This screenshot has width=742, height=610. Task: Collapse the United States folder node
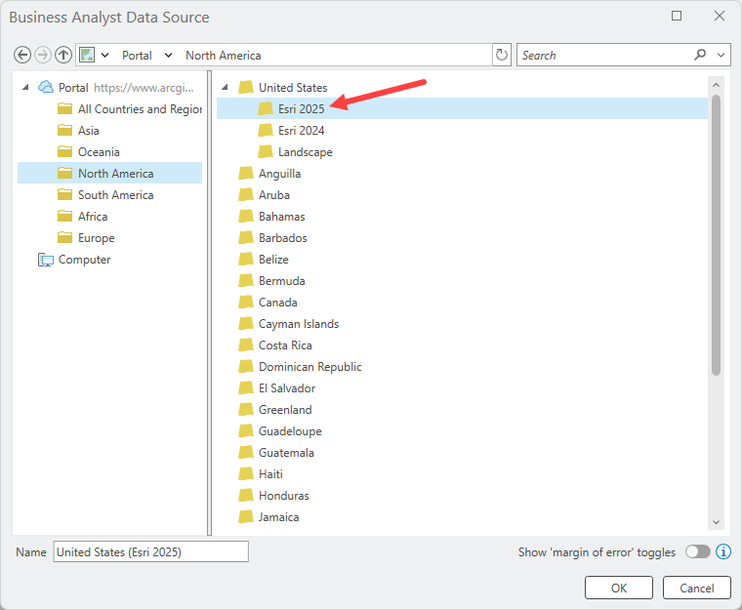pos(226,87)
